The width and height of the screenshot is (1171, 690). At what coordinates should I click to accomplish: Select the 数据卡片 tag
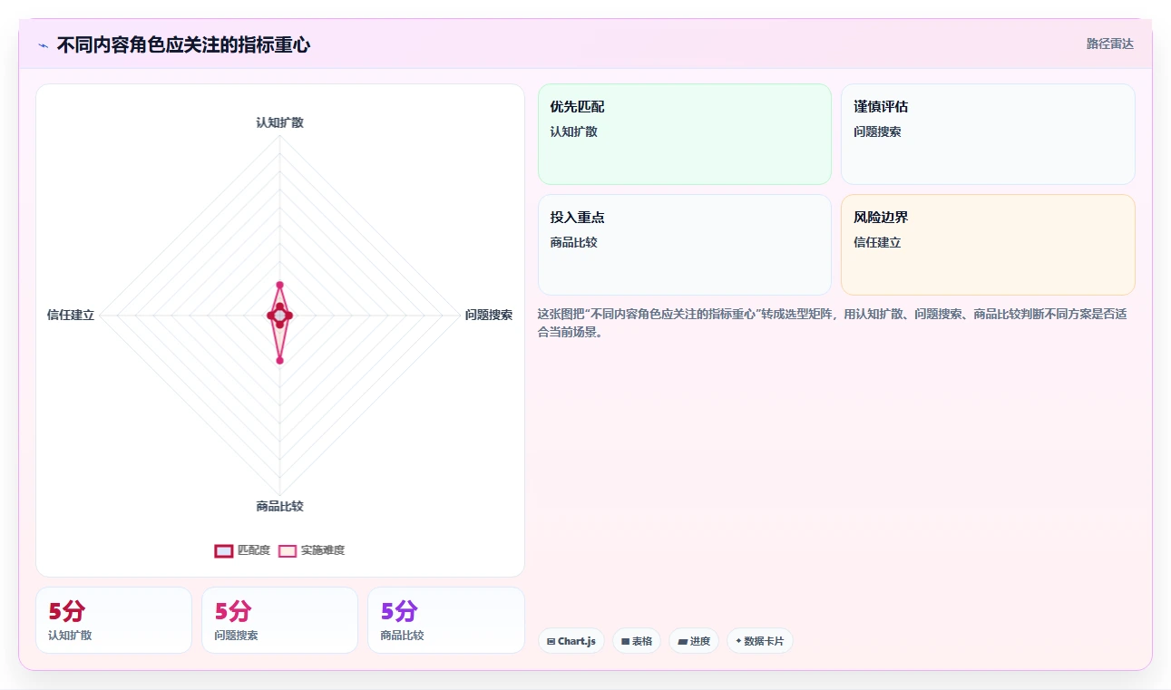coord(760,641)
